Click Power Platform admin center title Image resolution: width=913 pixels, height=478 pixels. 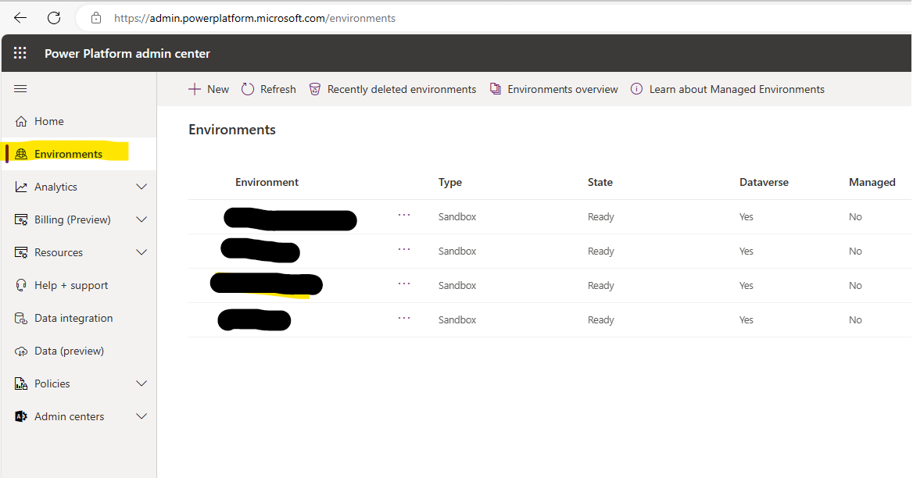coord(127,53)
